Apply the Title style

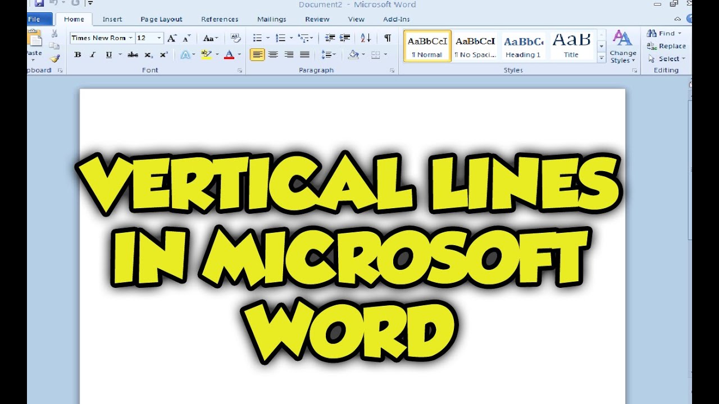[571, 45]
